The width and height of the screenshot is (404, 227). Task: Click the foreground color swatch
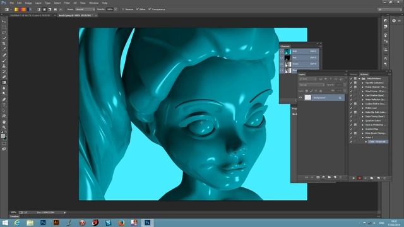3,136
